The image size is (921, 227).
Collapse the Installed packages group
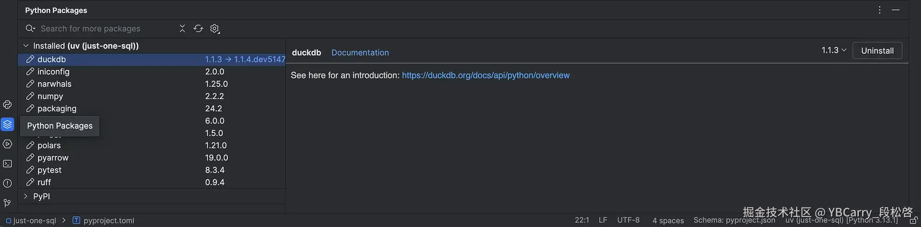(26, 46)
